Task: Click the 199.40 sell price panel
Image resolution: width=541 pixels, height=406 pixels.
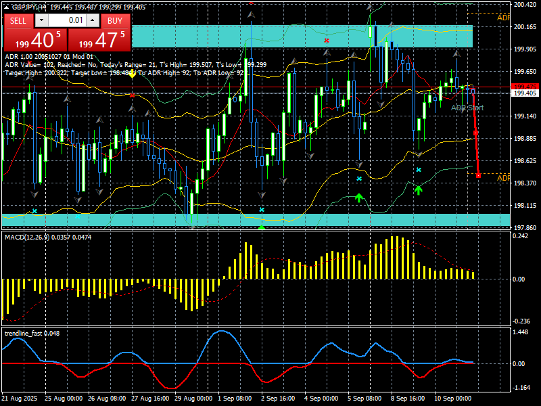Action: click(36, 40)
